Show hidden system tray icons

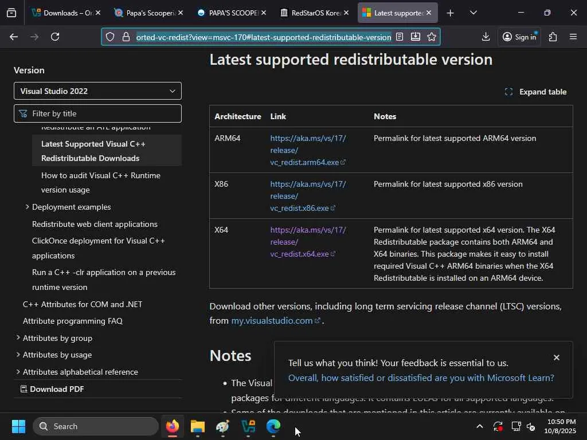point(480,426)
